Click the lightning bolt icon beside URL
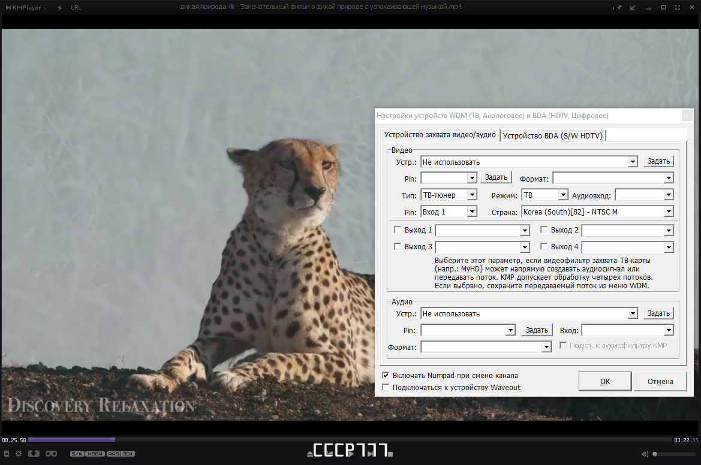 coord(59,8)
